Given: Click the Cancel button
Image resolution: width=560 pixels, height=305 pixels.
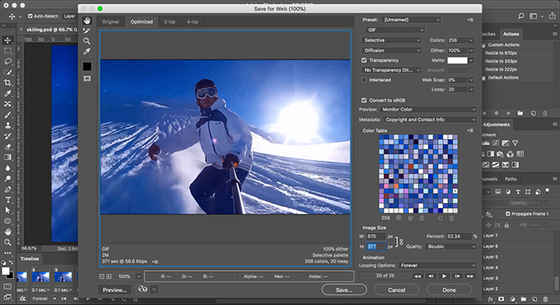Looking at the screenshot, I should pos(396,290).
